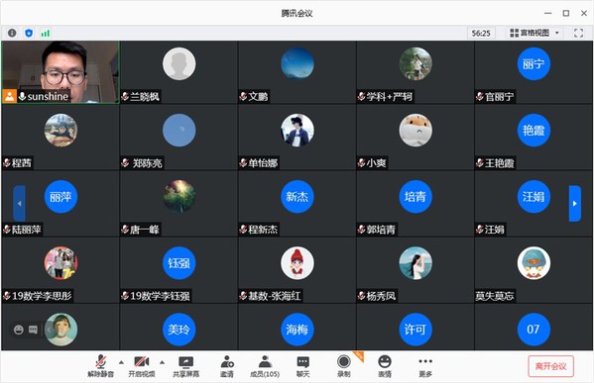Click the 腾讯会议 window title
Screen dimensions: 594x383
pos(297,13)
